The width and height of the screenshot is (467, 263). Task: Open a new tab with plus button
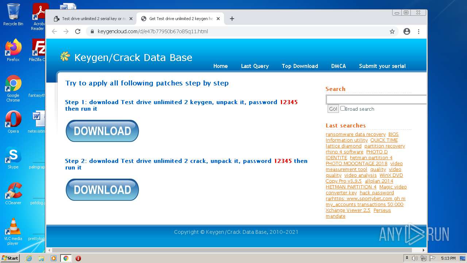232,19
